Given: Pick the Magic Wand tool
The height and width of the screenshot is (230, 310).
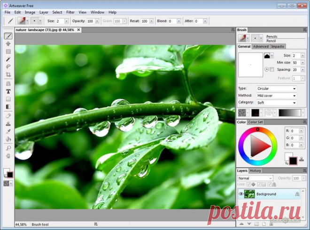Looking at the screenshot, I should (x=8, y=59).
